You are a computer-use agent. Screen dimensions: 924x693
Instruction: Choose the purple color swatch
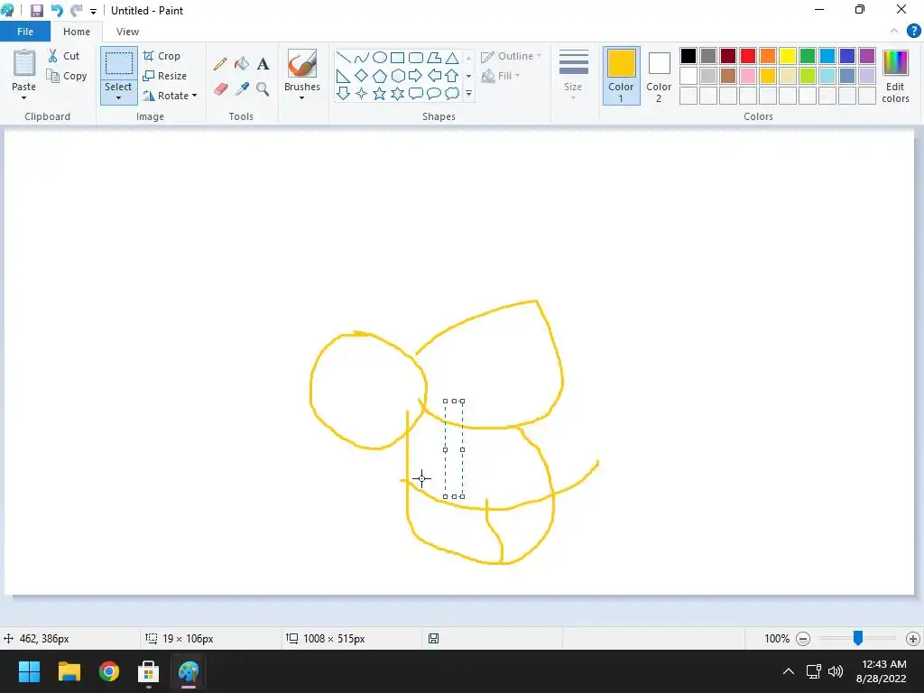[867, 56]
